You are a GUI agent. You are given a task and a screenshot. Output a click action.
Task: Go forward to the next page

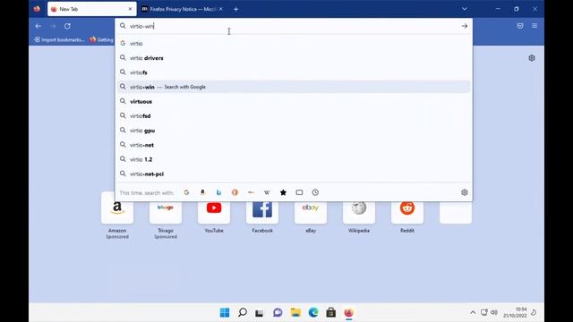point(53,26)
